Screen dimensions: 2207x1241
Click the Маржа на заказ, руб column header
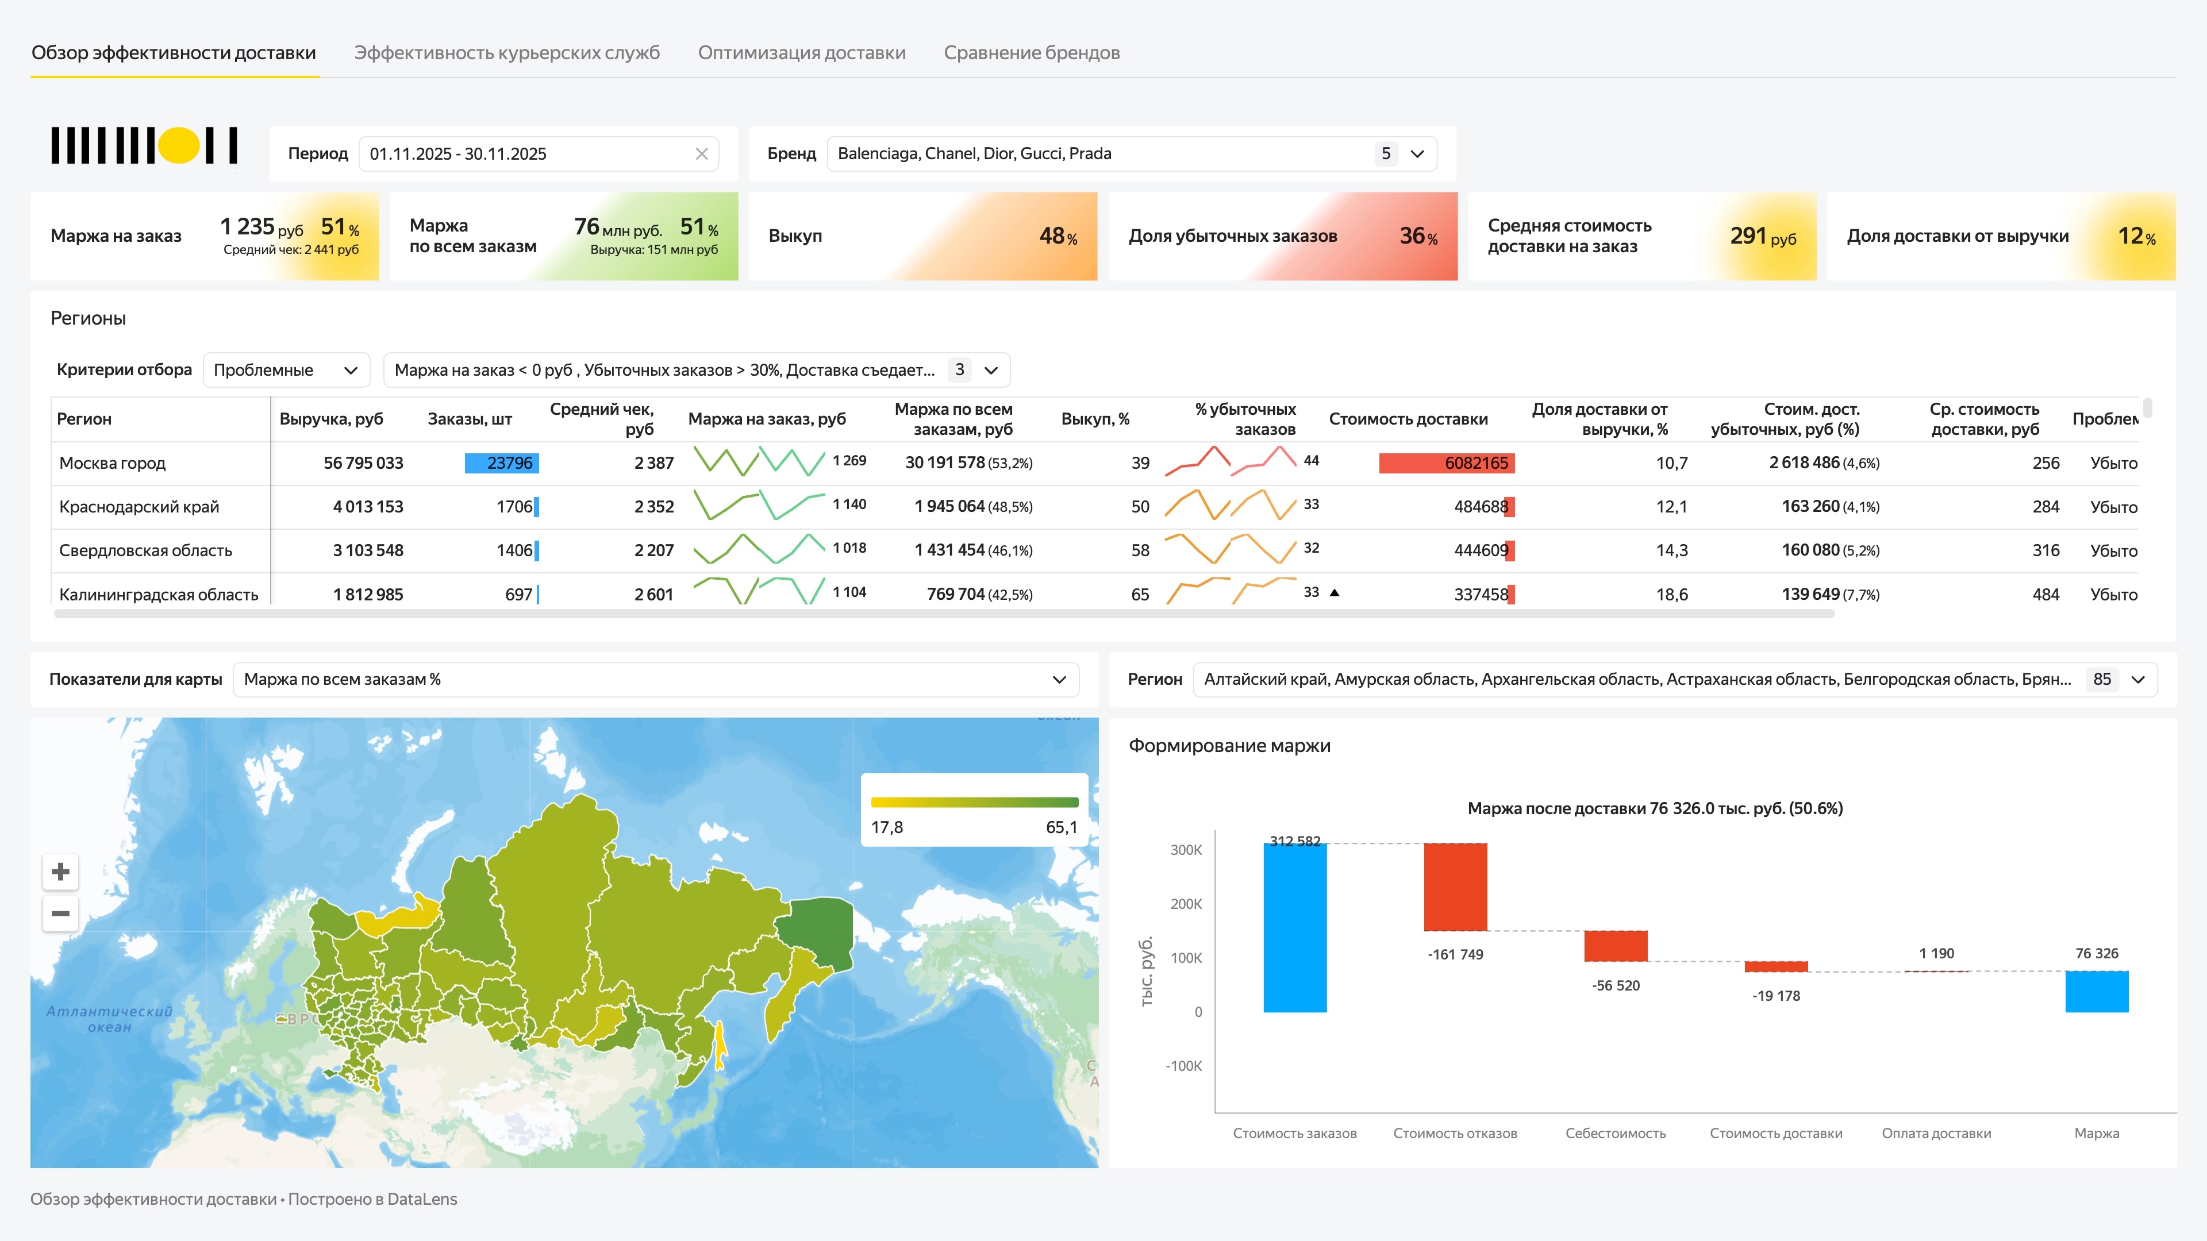767,419
